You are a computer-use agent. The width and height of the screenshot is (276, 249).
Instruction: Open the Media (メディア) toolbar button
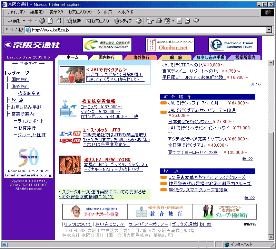tap(123, 21)
